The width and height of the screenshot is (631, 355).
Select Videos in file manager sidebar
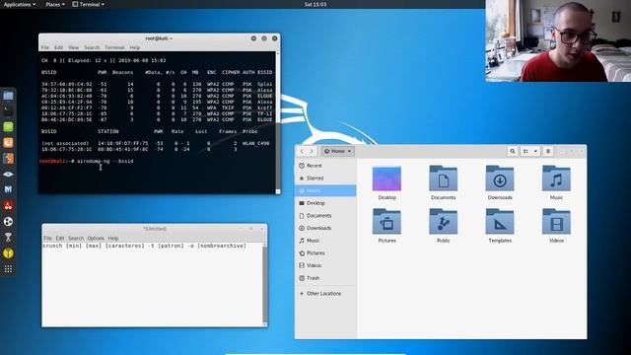325,265
